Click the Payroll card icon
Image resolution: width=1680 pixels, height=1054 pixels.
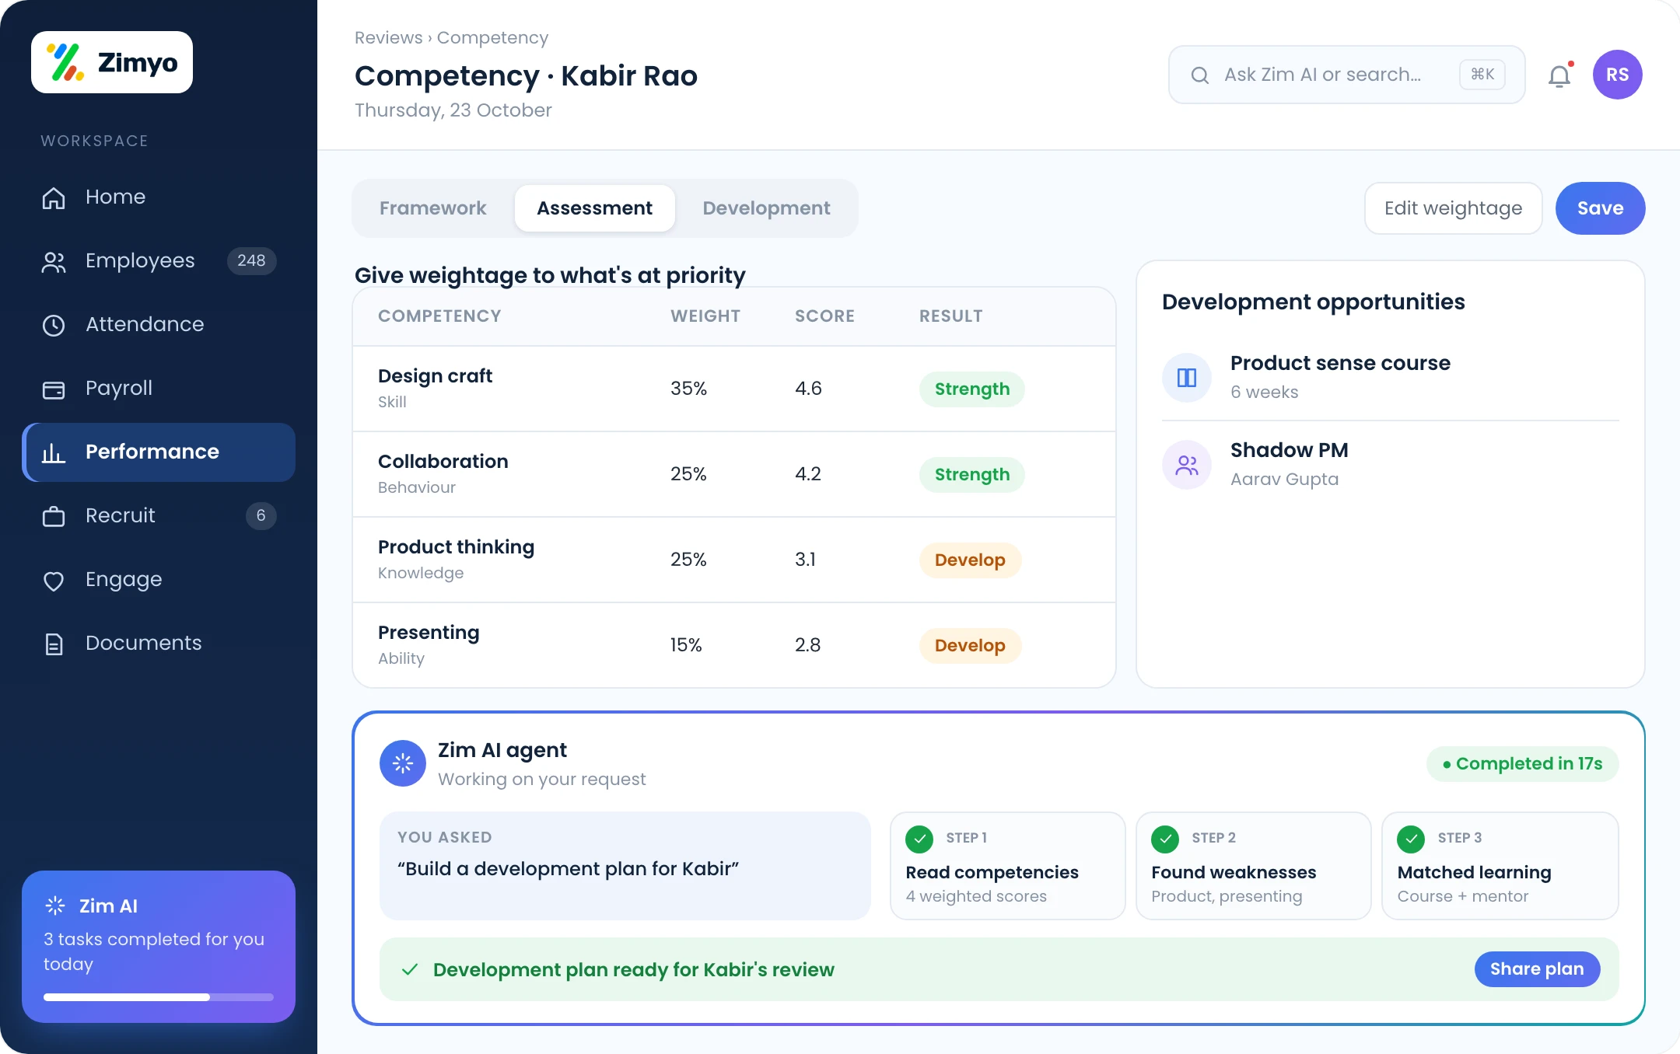54,389
